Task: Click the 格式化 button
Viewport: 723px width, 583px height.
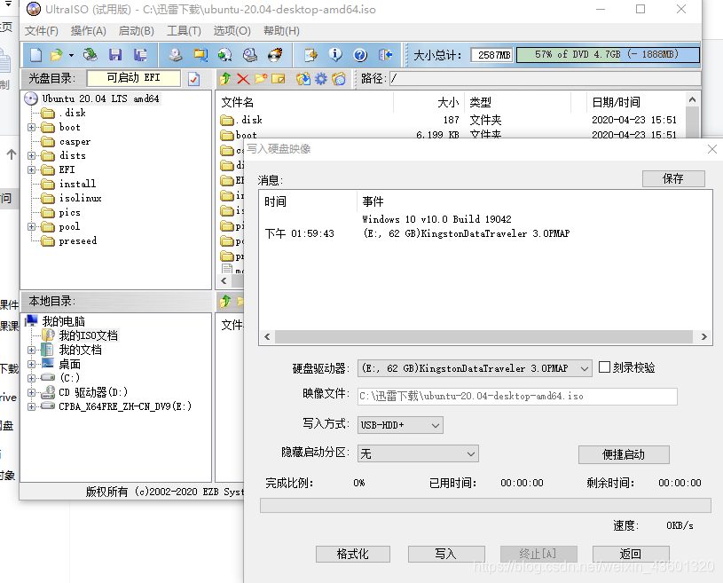Action: click(x=353, y=554)
